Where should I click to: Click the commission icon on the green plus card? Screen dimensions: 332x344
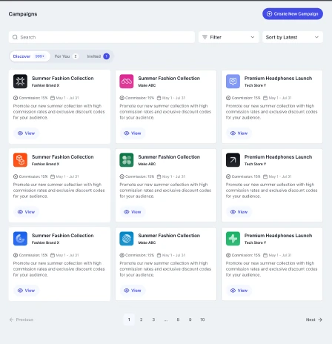(228, 255)
